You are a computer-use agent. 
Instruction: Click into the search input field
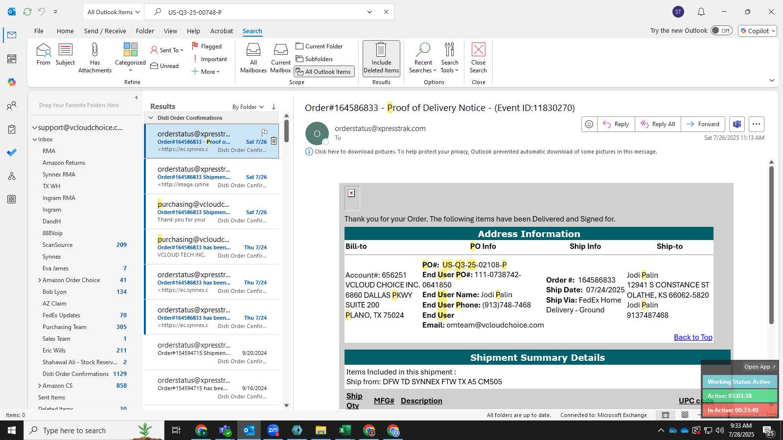tap(264, 12)
